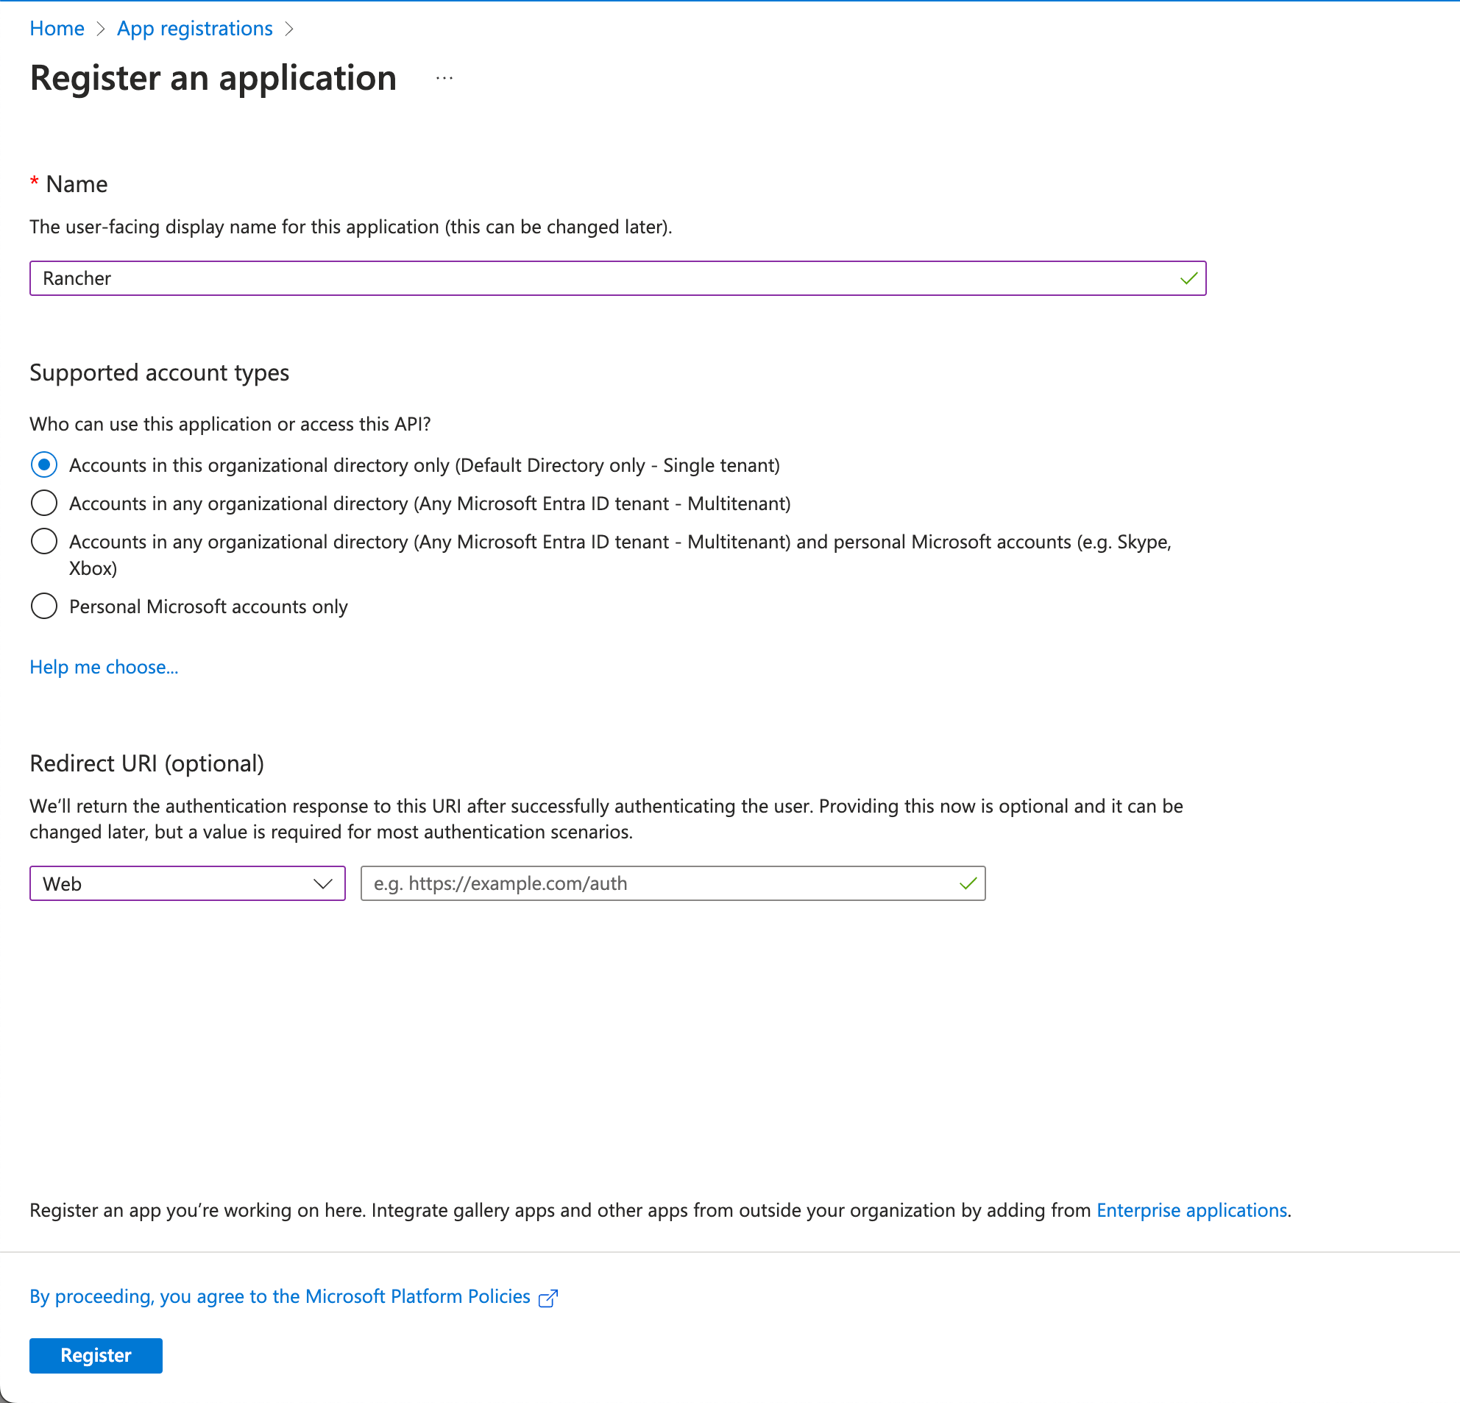Select multitenant organizational accounts option
This screenshot has height=1403, width=1460.
point(44,503)
